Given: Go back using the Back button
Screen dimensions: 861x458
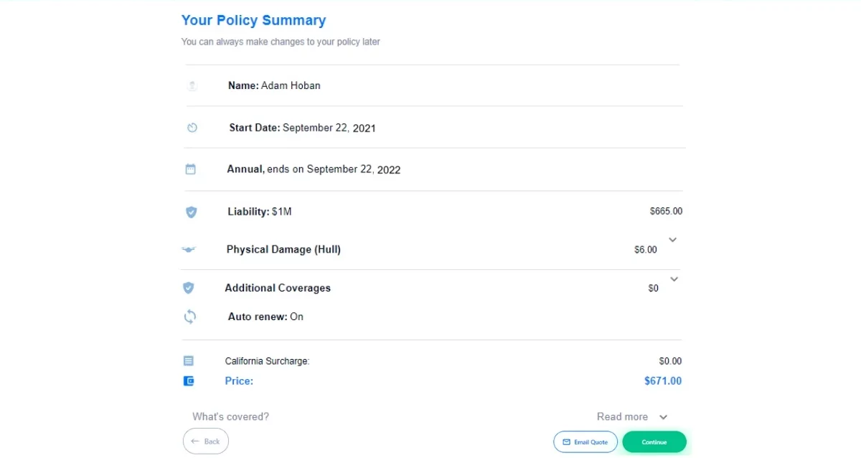Looking at the screenshot, I should pos(205,441).
